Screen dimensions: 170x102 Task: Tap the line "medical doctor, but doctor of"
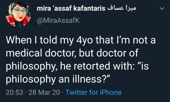(72, 53)
